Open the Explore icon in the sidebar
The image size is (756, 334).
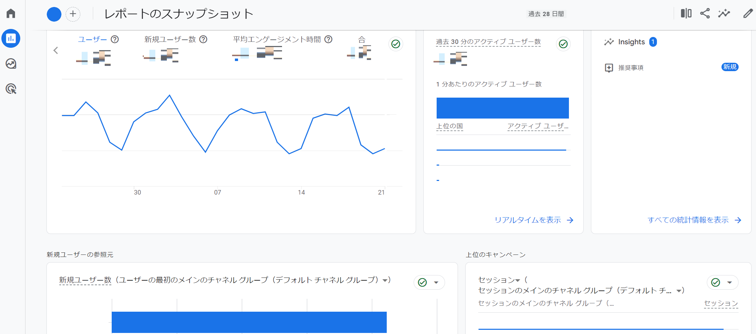(11, 64)
